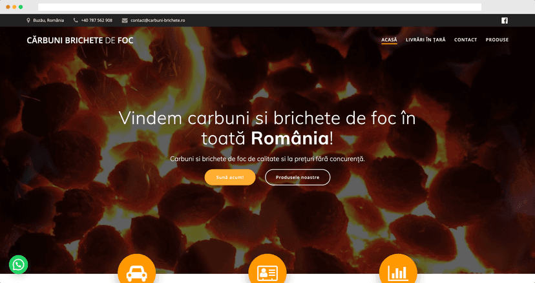This screenshot has width=535, height=283.
Task: Click the contact@carbuni-brichete.ro email link
Action: [158, 21]
